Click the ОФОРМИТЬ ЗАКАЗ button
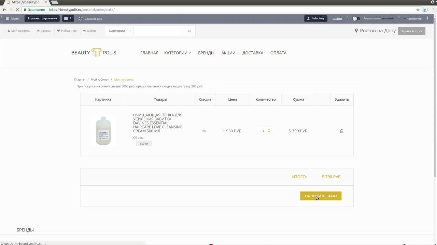Image resolution: width=437 pixels, height=245 pixels. [x=321, y=196]
